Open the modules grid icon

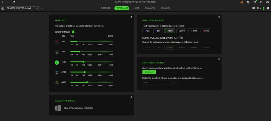click(255, 2)
